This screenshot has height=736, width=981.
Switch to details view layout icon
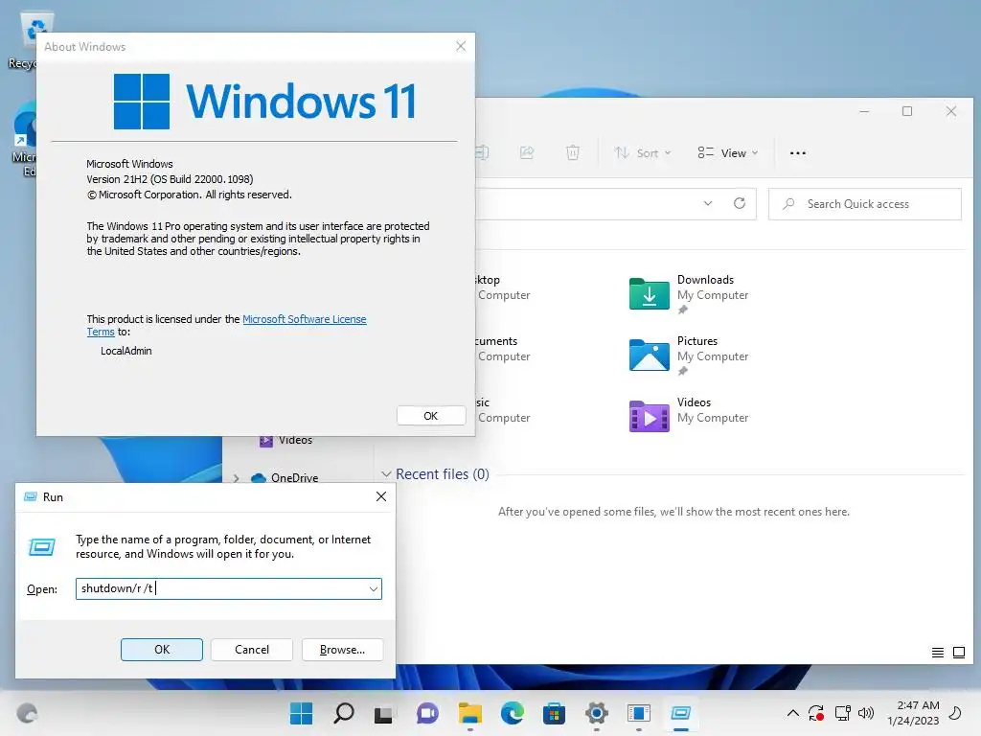(937, 652)
